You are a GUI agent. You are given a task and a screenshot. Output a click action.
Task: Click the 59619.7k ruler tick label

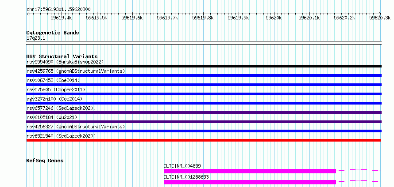(x=167, y=18)
